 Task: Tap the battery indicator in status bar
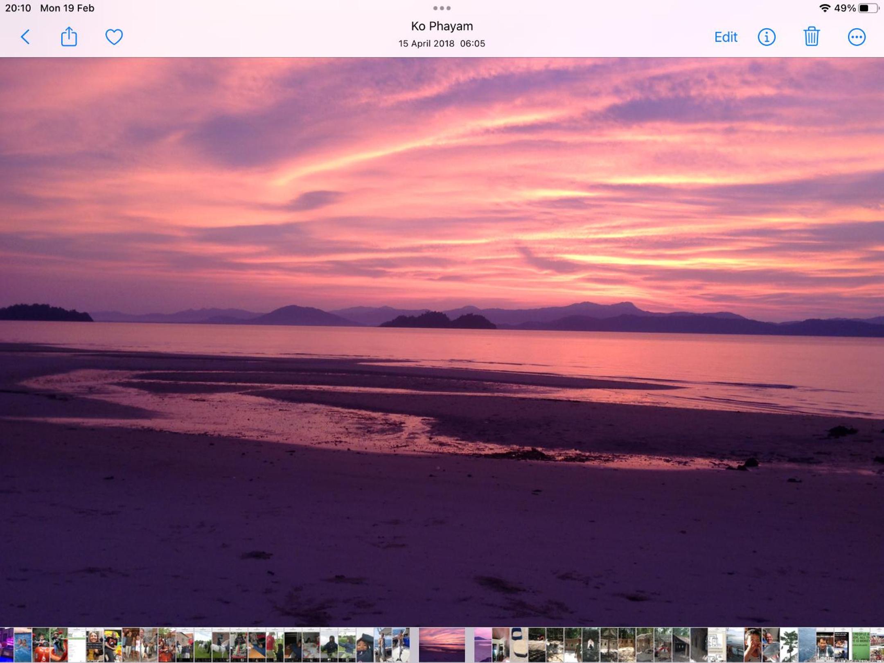coord(868,8)
